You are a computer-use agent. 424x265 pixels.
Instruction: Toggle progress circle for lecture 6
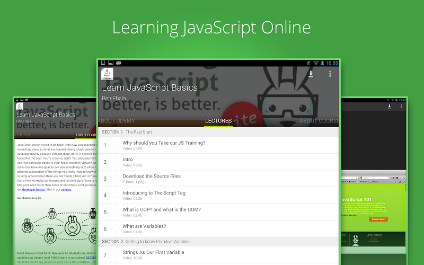point(116,228)
